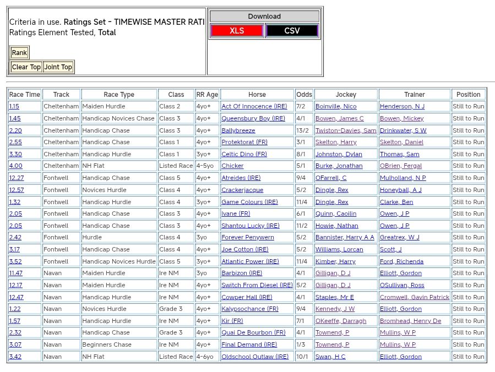Open trainer Cromwell, Gavin Patrick link
This screenshot has height=372, width=495.
point(414,298)
